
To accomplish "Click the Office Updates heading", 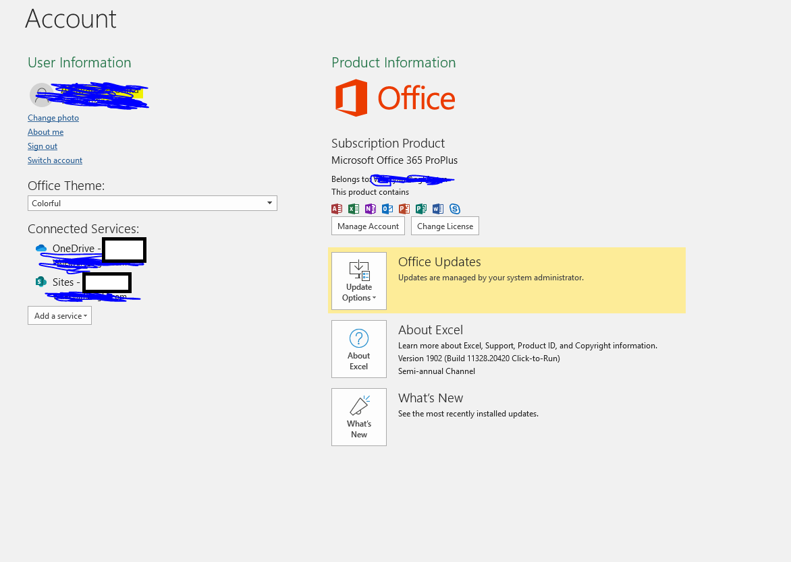I will coord(439,262).
